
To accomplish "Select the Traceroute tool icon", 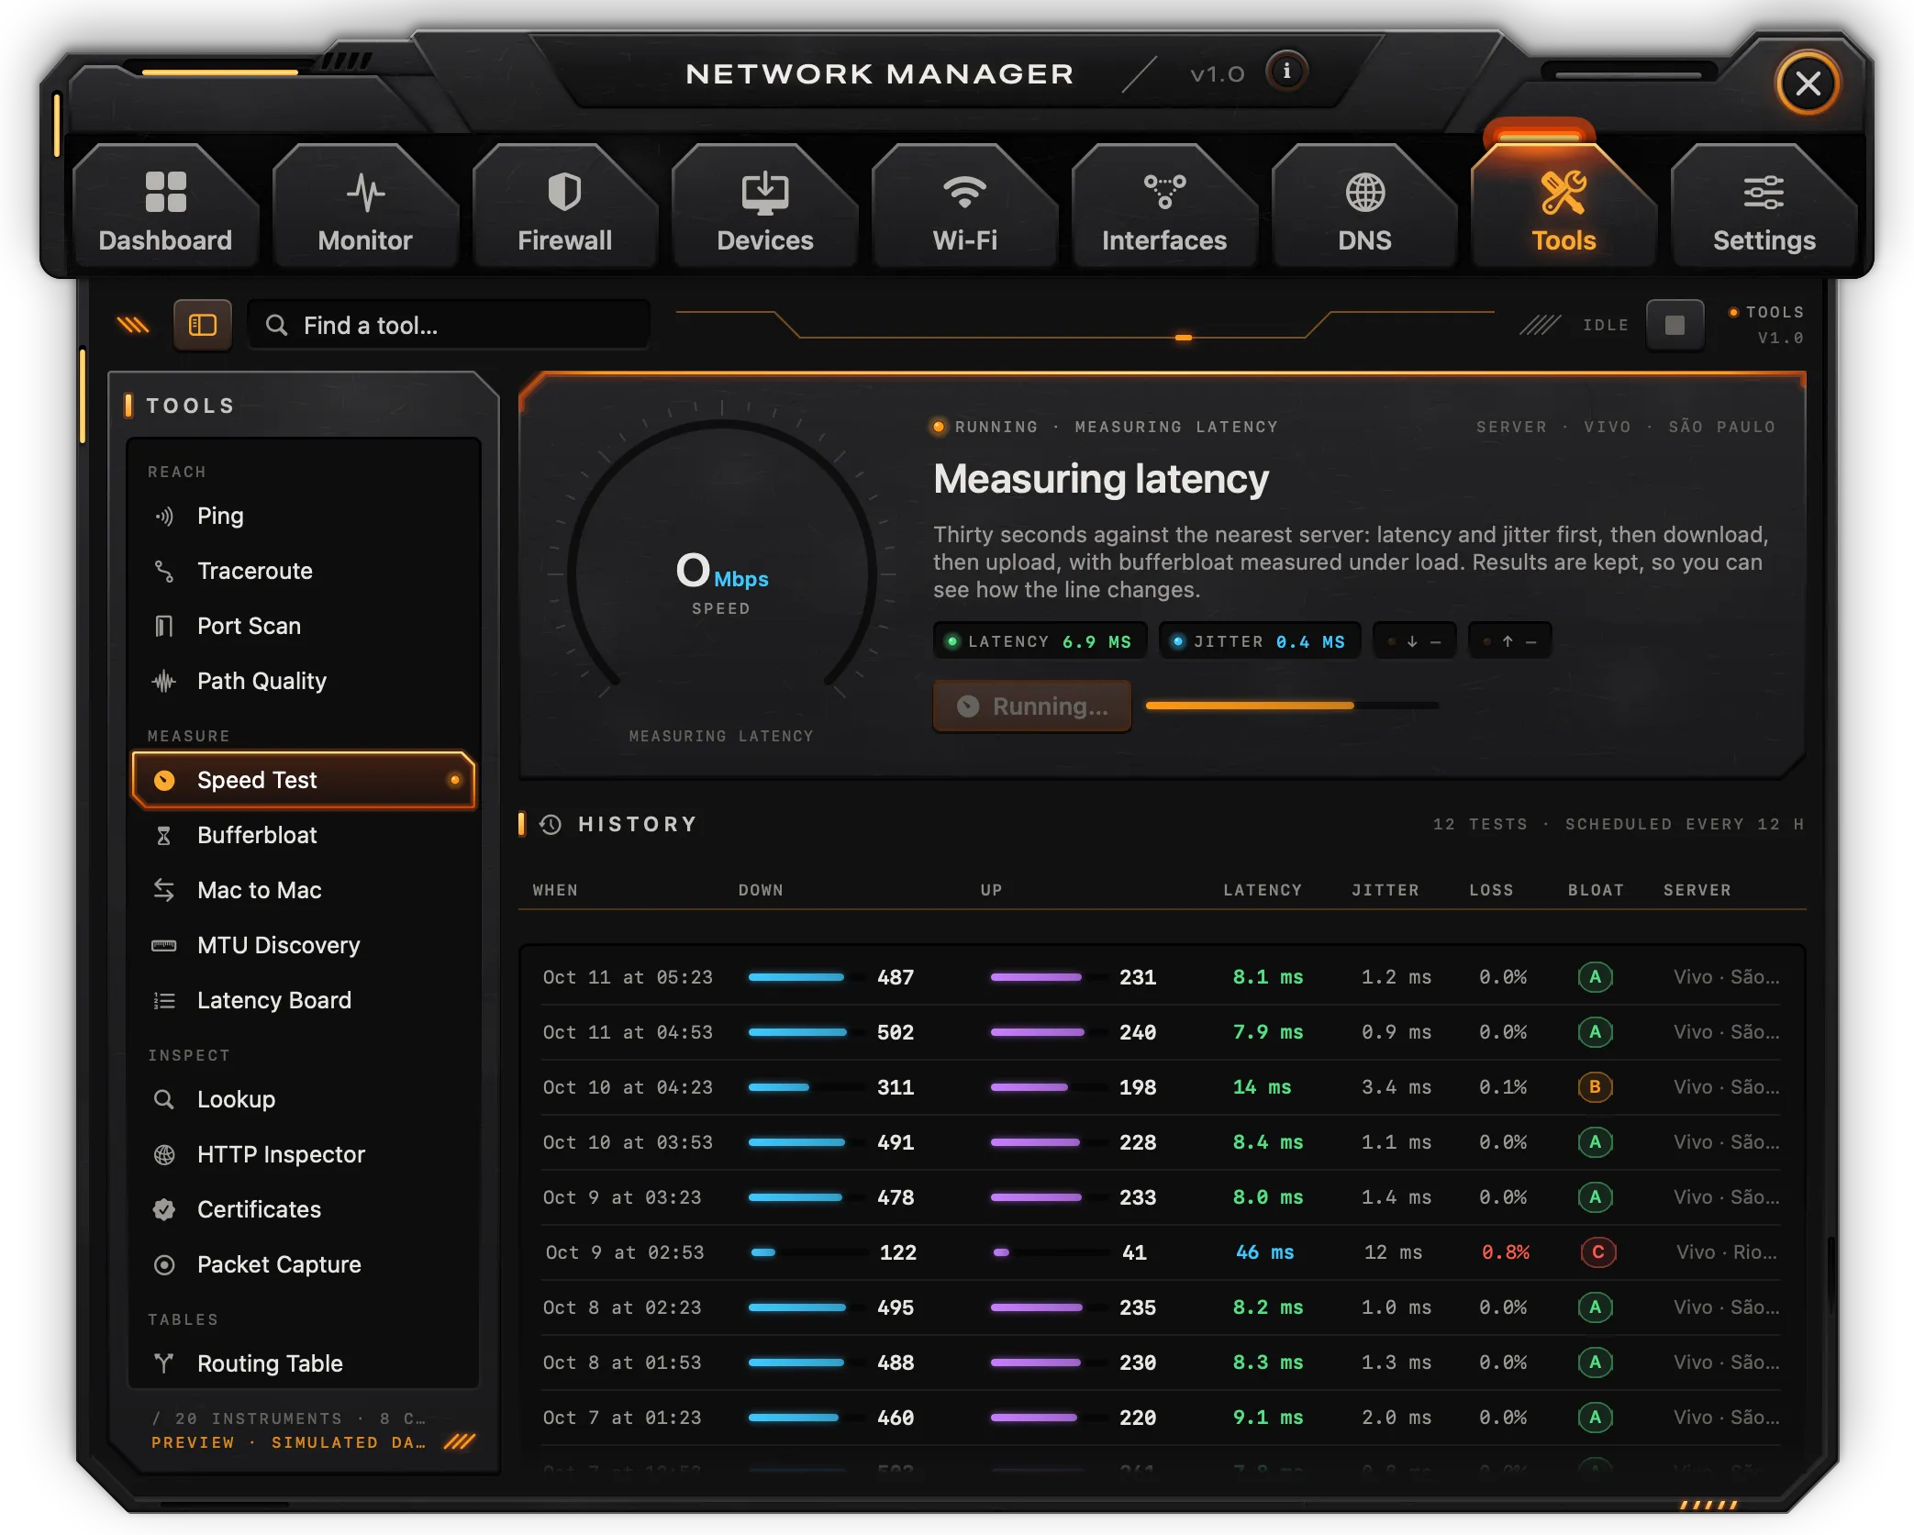I will click(x=164, y=572).
